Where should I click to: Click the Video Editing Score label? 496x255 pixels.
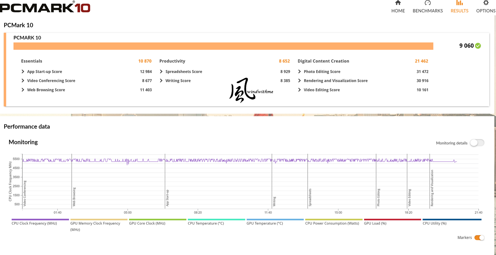[321, 90]
